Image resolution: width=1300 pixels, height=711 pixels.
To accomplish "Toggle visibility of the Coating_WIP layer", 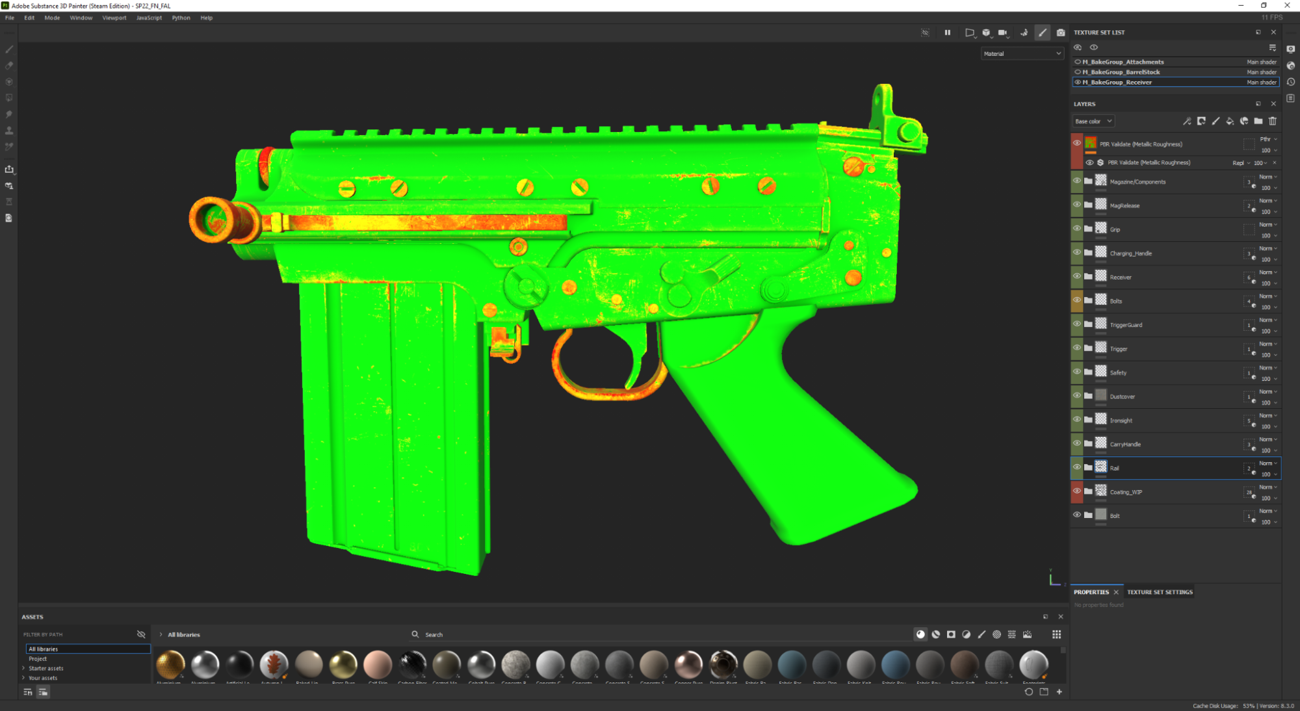I will [1077, 492].
